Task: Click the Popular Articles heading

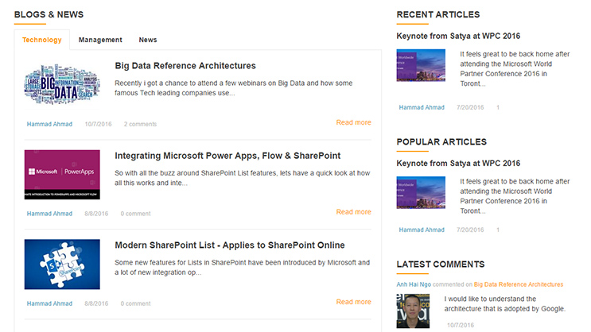Action: coord(441,142)
